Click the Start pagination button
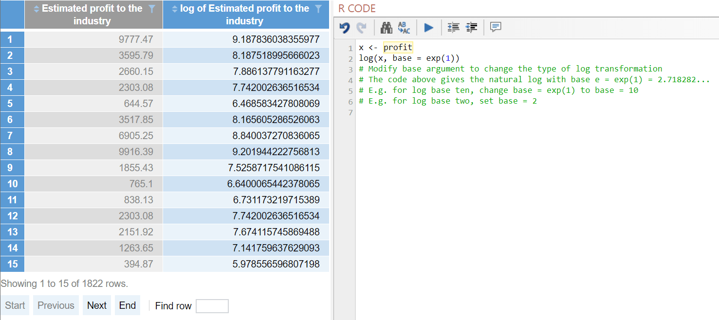Viewport: 719px width, 320px height. [15, 305]
